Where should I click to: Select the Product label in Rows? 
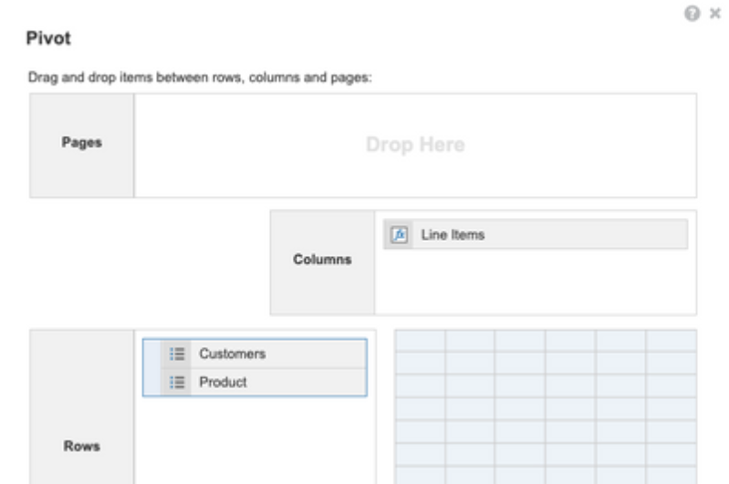224,382
